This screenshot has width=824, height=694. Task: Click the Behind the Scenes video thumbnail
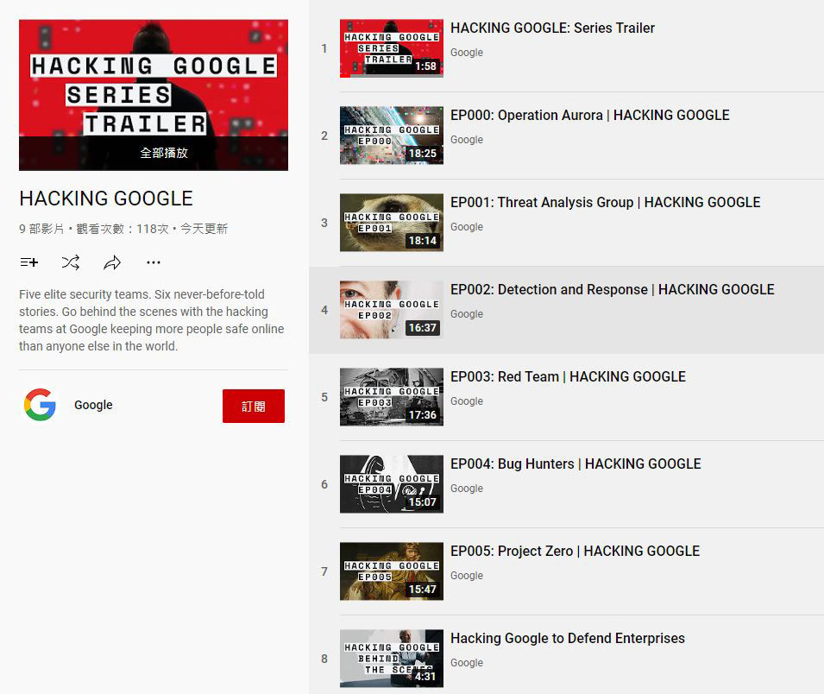pyautogui.click(x=391, y=659)
